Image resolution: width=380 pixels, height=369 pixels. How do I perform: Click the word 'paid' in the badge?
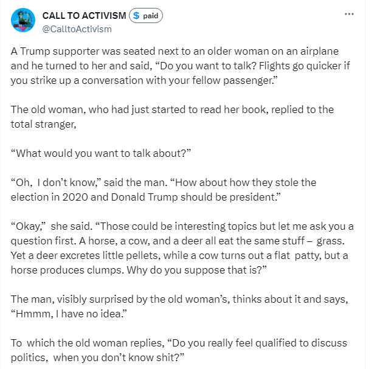(151, 16)
